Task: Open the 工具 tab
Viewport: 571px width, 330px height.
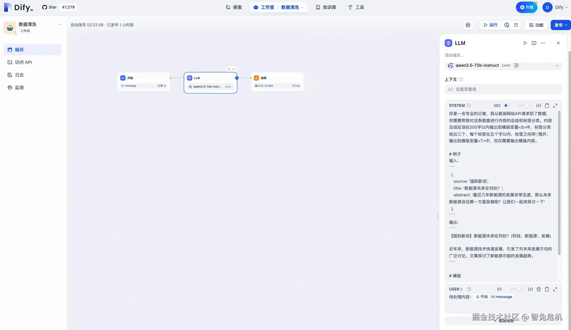Action: tap(356, 7)
